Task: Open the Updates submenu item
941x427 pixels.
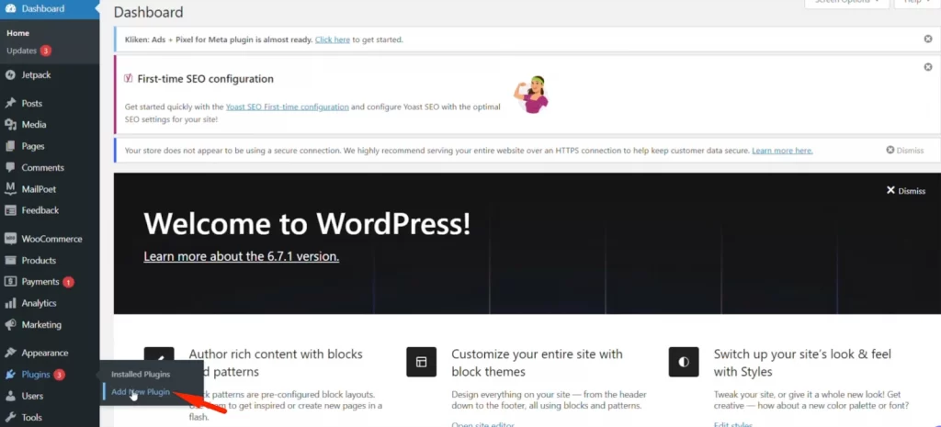Action: tap(22, 51)
